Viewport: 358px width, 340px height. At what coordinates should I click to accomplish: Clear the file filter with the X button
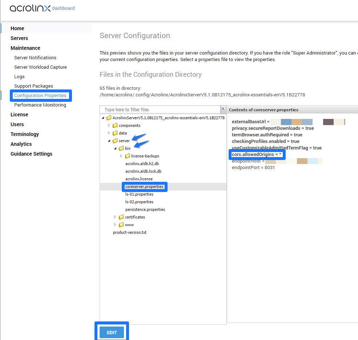coord(223,109)
